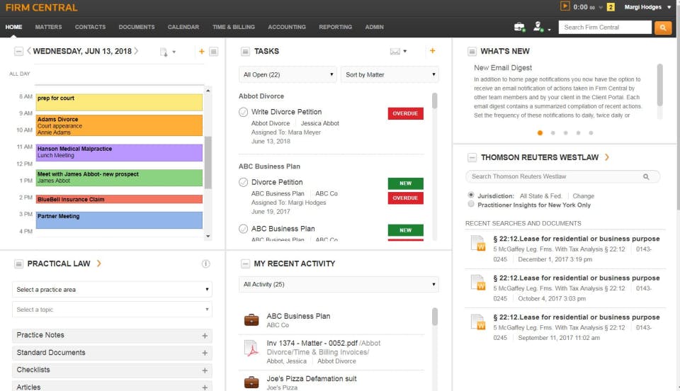680x391 pixels.
Task: Select Practitioner Insights for New York Only
Action: (471, 204)
